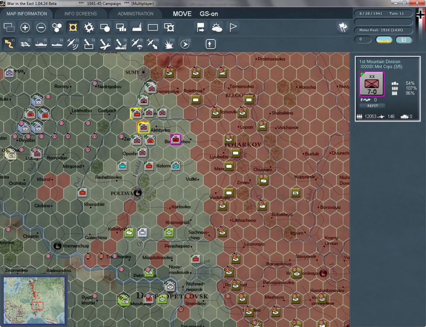Click the gear icon in the top toolbar
Screen dimensions: 426x327
pyautogui.click(x=89, y=27)
